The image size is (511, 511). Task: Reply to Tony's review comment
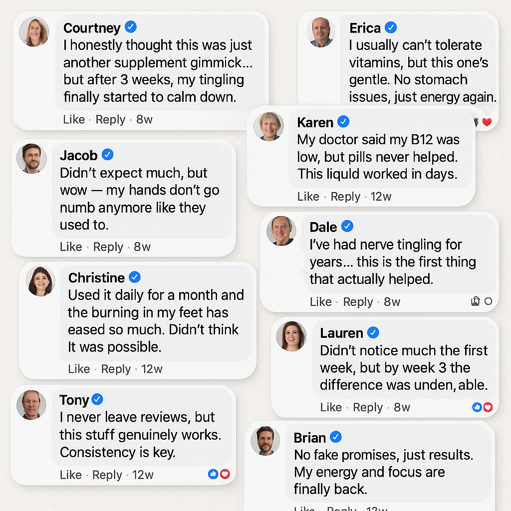tap(107, 475)
